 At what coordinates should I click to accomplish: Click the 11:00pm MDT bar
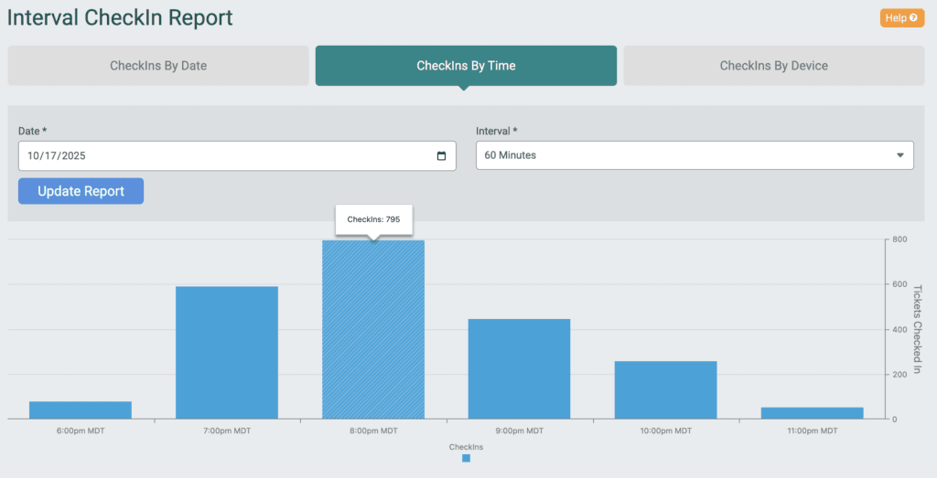tap(812, 413)
